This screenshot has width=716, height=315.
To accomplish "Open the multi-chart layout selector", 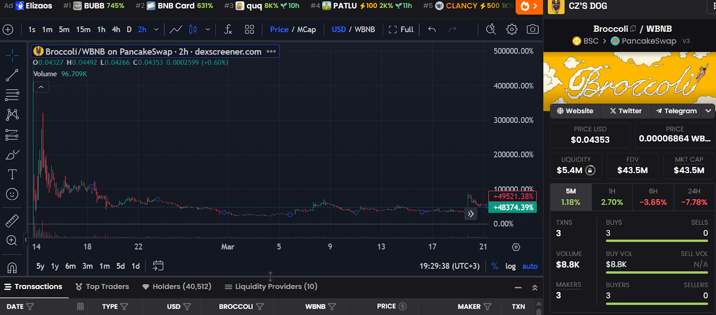I will pos(249,30).
